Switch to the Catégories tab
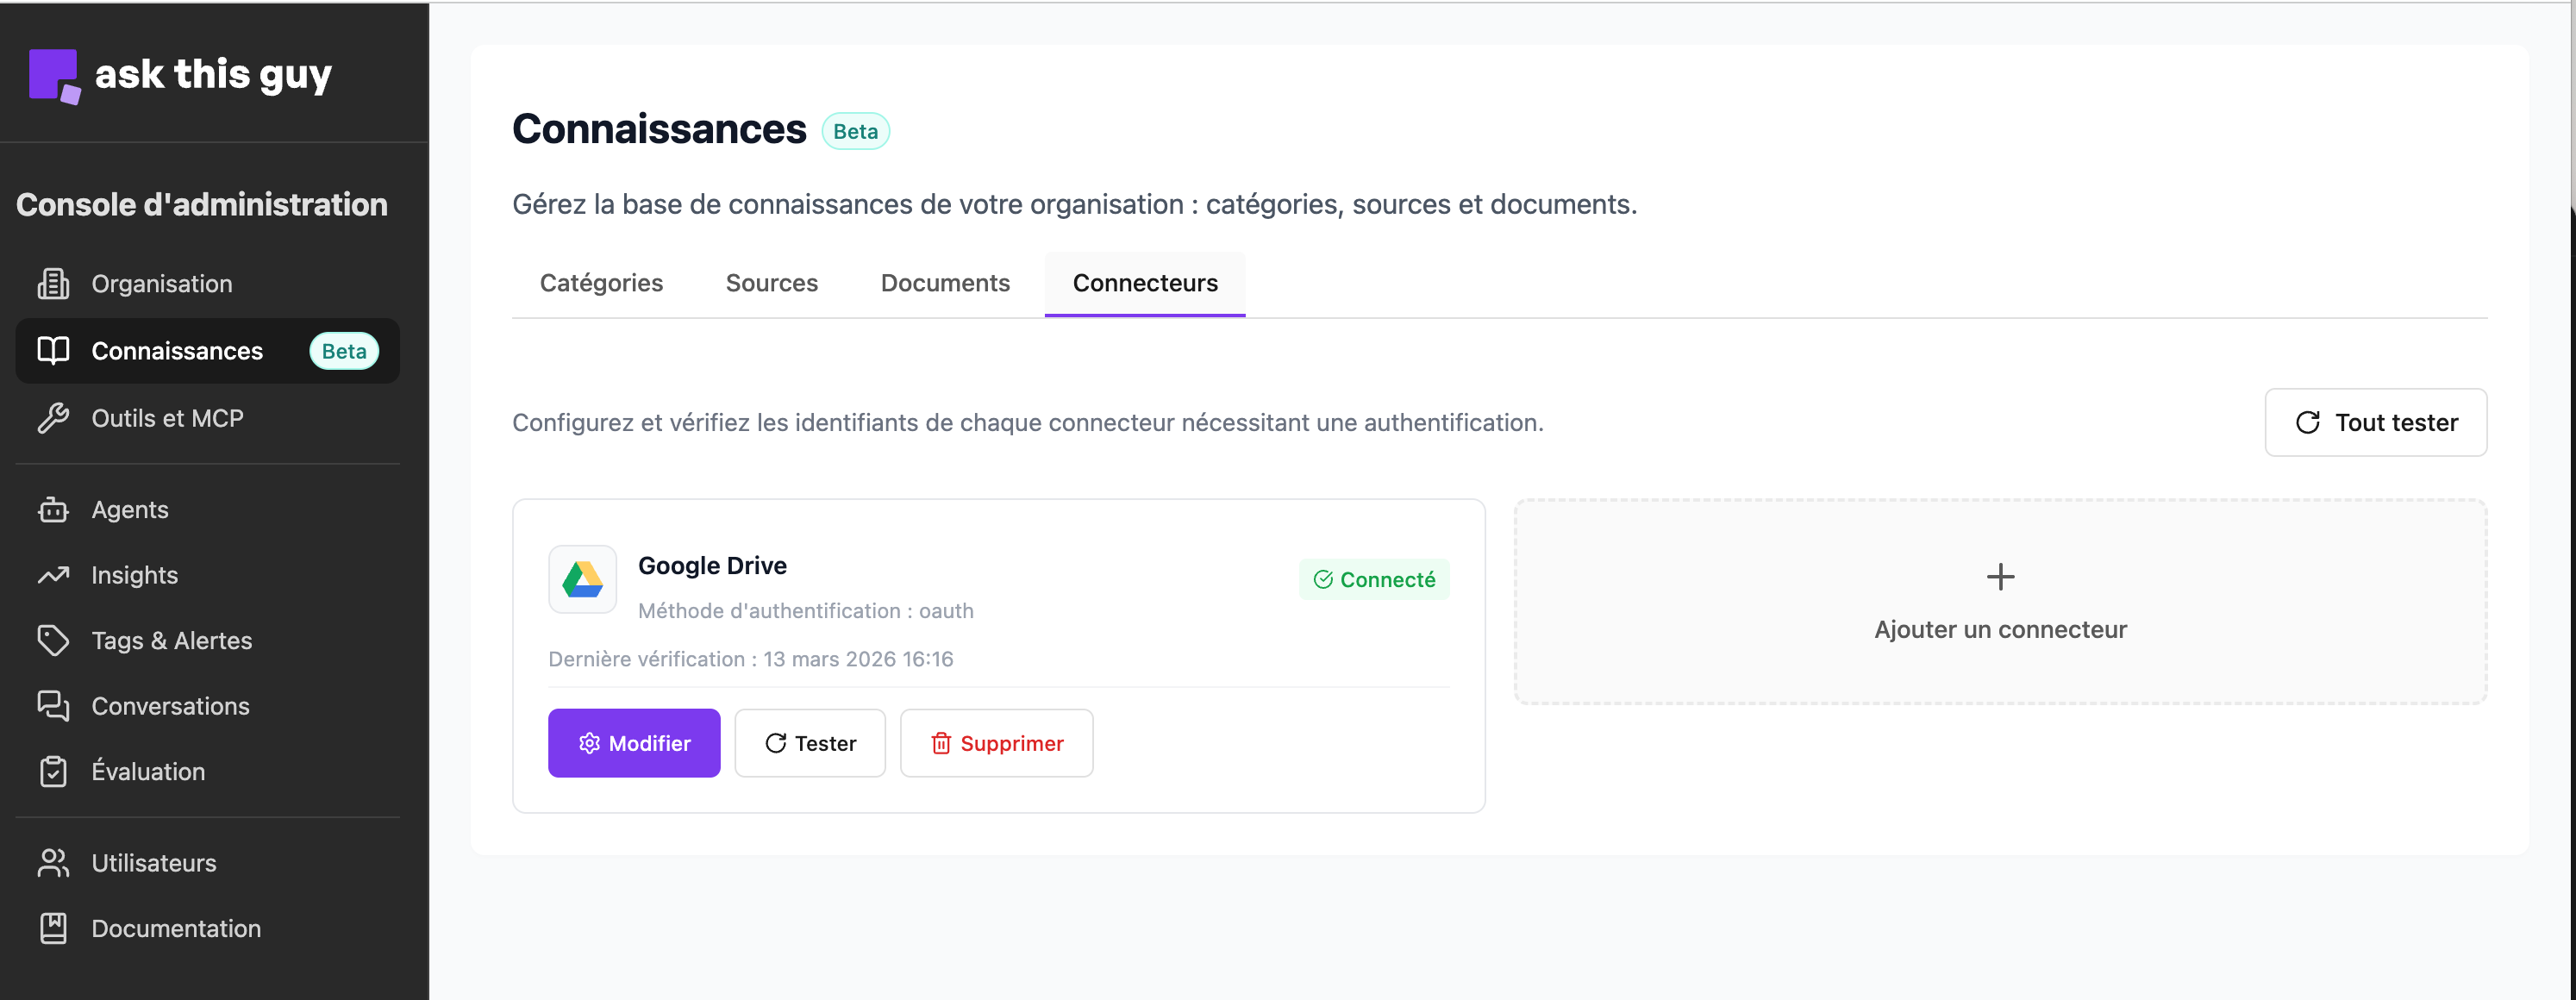The height and width of the screenshot is (1000, 2576). coord(601,283)
